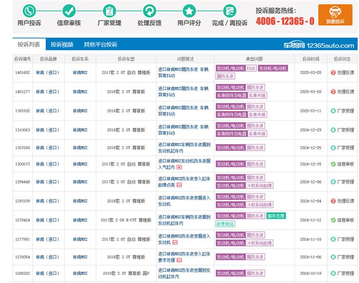359x283 pixels.
Task: Open complaint 1307280 description link
Action: (x=184, y=148)
